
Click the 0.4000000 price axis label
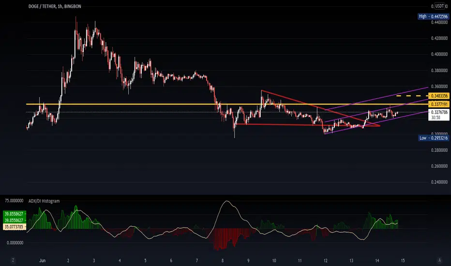click(x=439, y=54)
